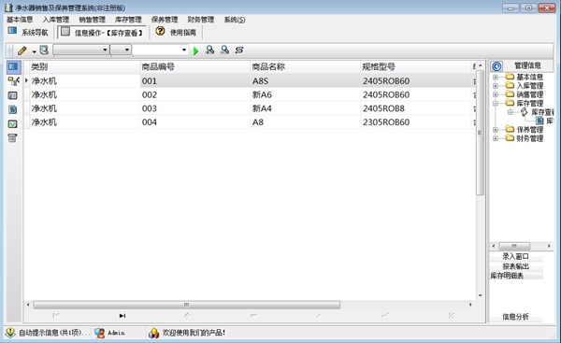Click the binoculars icon next to the green arrow
Viewport: 561px width, 343px height.
210,50
